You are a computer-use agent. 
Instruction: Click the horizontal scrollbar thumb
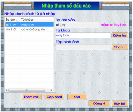click(27, 90)
